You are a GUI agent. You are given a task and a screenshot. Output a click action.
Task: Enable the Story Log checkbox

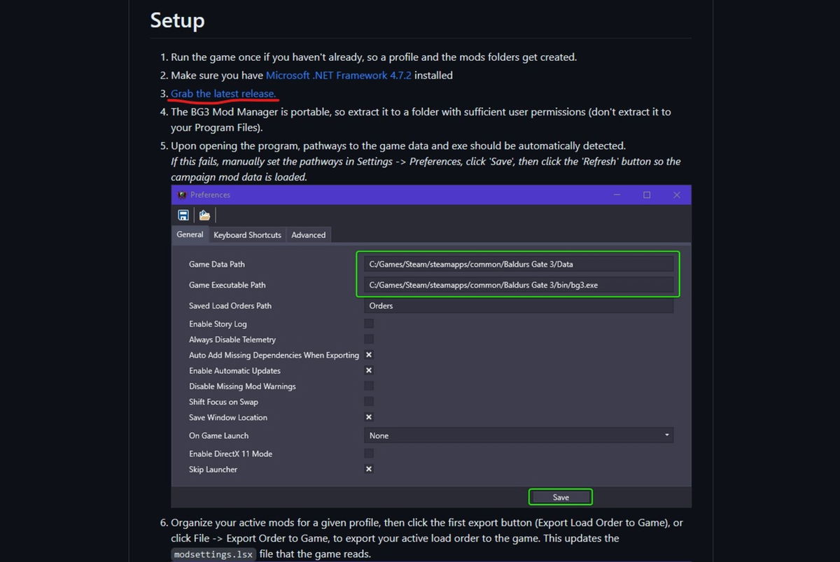click(x=369, y=323)
